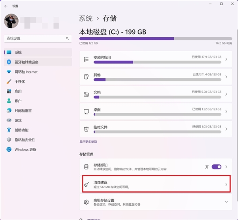Image resolution: width=238 pixels, height=220 pixels.
Task: Open 个性化 settings
Action: click(x=38, y=81)
